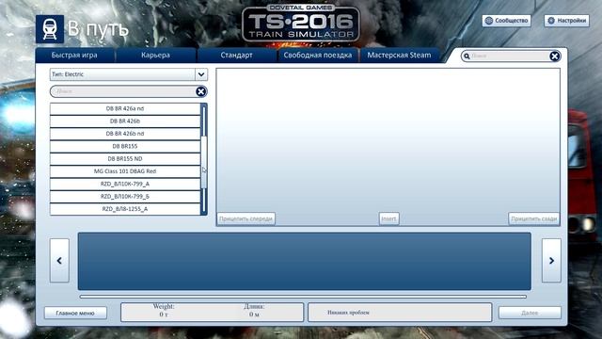The height and width of the screenshot is (339, 602).
Task: Select DB BR 426b nd
Action: 125,134
